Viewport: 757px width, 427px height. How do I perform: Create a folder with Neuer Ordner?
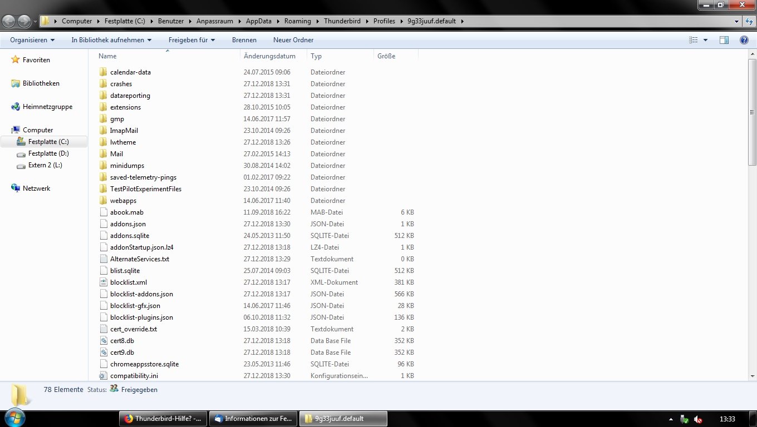(x=293, y=40)
